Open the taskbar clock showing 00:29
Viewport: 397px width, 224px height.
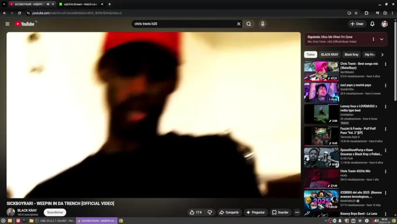pyautogui.click(x=385, y=221)
